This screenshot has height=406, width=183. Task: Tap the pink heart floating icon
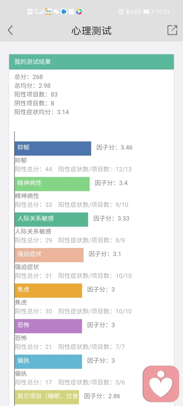coord(161,384)
